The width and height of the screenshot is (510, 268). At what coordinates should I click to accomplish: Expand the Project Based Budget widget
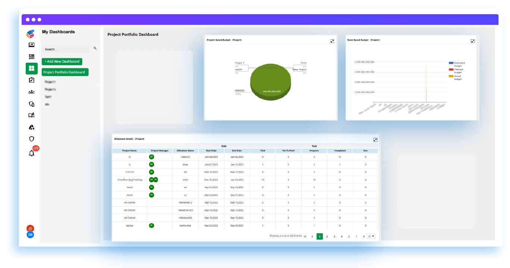tap(332, 41)
